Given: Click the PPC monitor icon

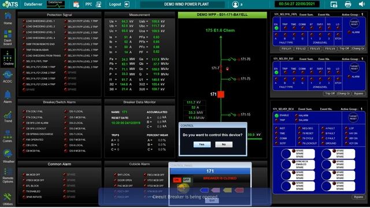Looking at the screenshot, I should pyautogui.click(x=99, y=4).
